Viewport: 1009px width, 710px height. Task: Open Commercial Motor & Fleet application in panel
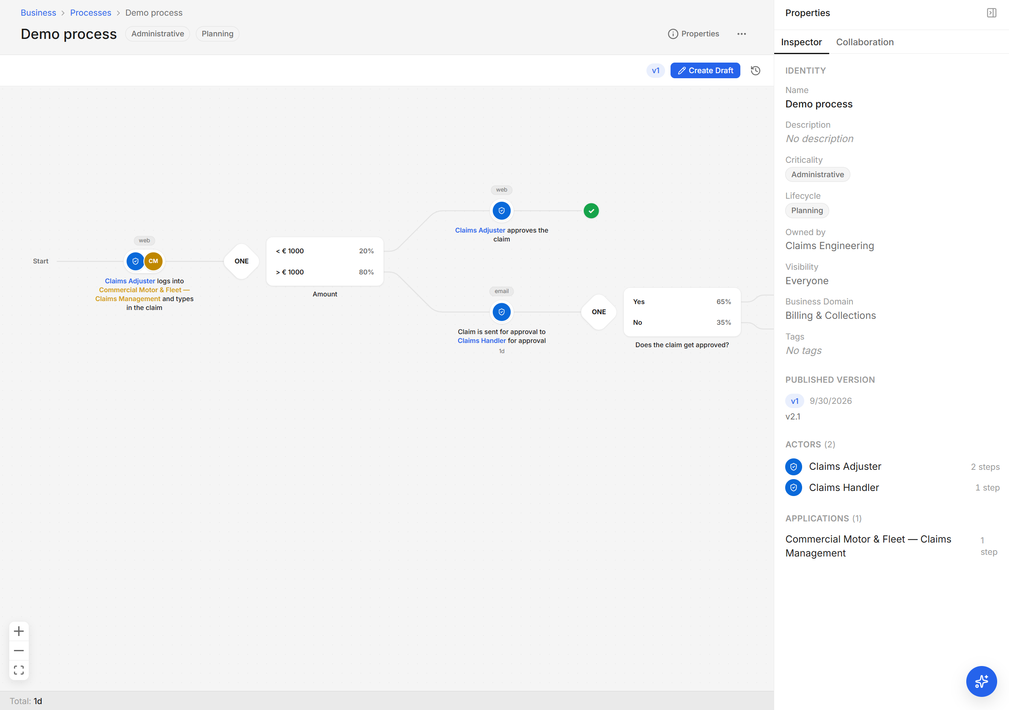click(x=868, y=546)
